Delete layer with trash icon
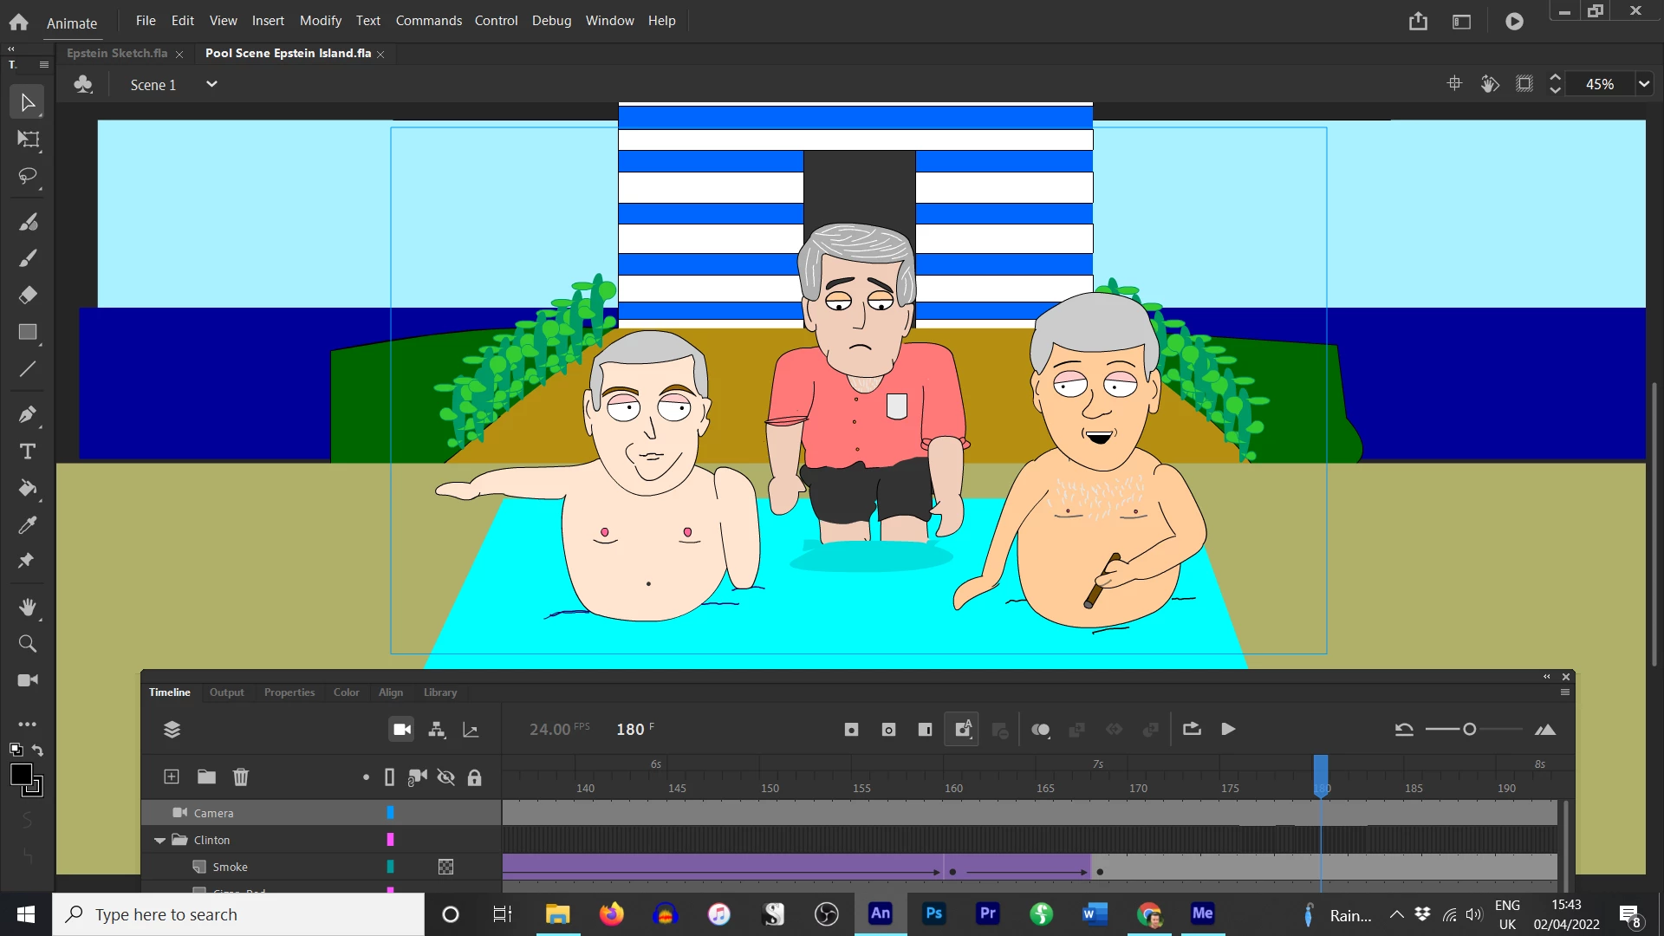The height and width of the screenshot is (936, 1664). click(x=241, y=777)
